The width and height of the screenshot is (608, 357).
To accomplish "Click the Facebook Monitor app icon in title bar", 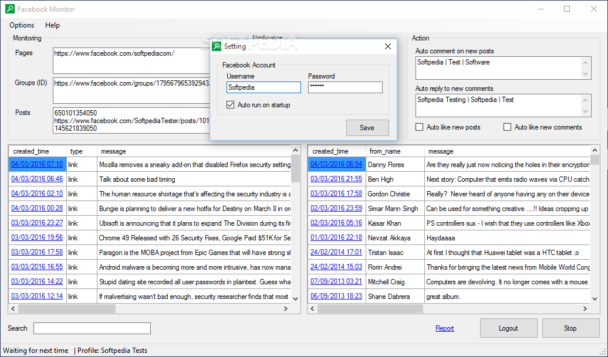I will (10, 9).
